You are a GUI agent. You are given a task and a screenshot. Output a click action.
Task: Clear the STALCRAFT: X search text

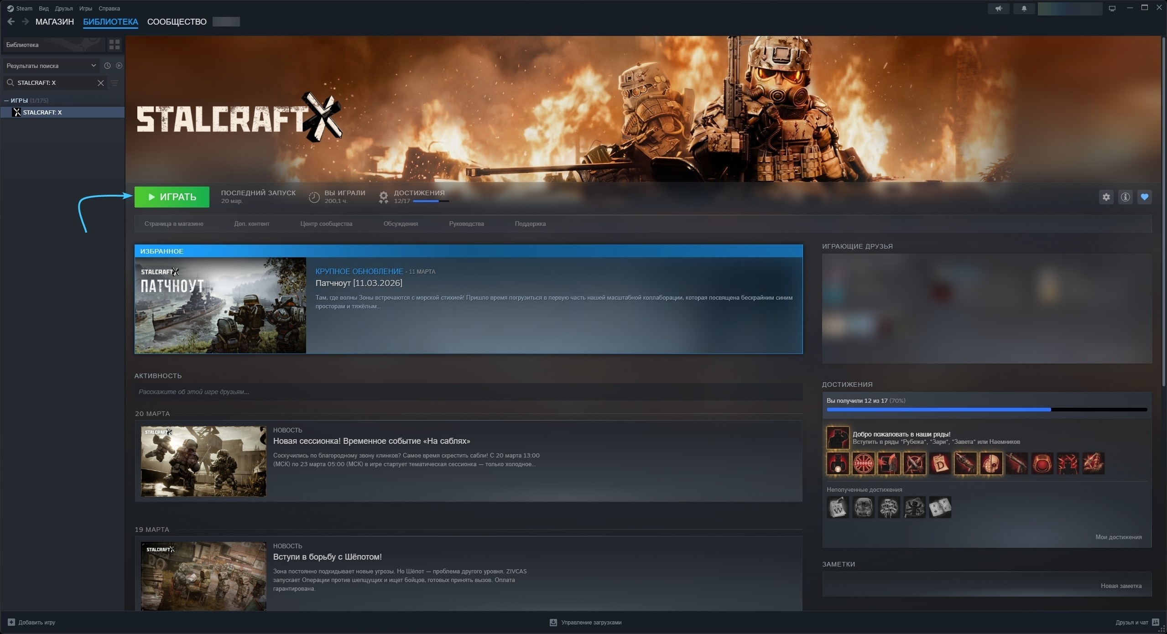pos(101,83)
